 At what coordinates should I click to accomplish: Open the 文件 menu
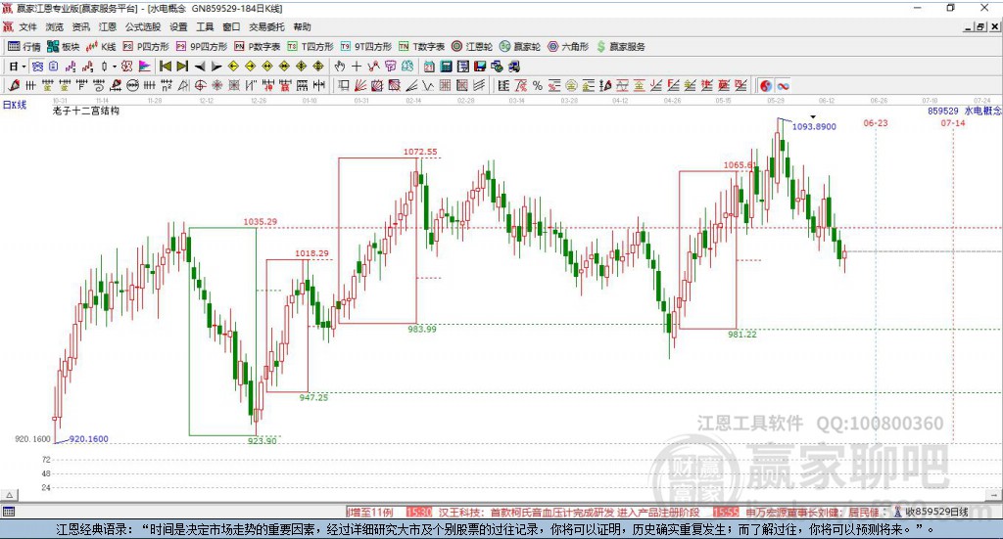28,26
